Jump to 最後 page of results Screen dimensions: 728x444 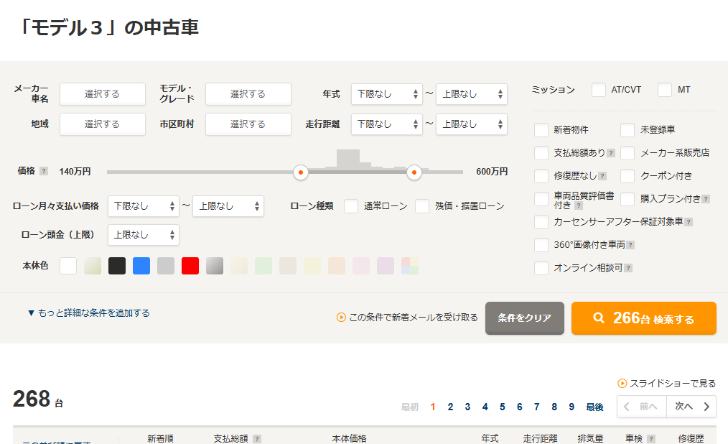594,407
